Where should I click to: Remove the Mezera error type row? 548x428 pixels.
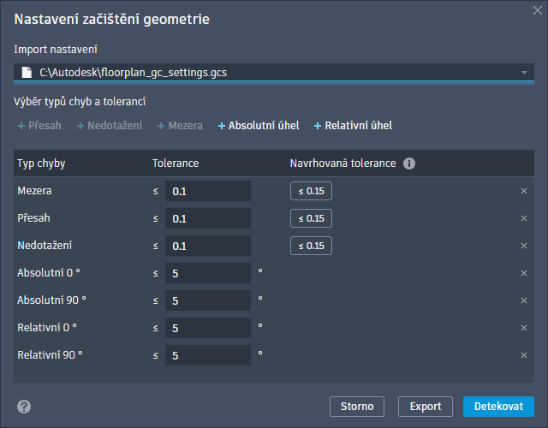(524, 191)
